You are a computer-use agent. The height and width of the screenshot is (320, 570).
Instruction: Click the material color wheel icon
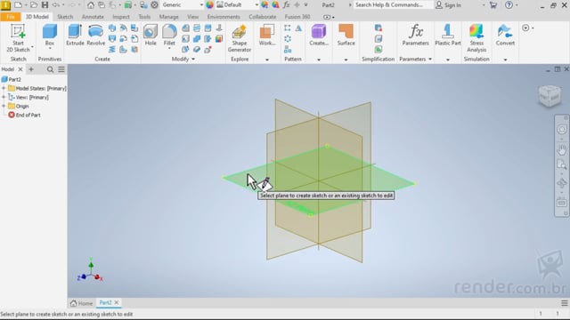pyautogui.click(x=210, y=5)
